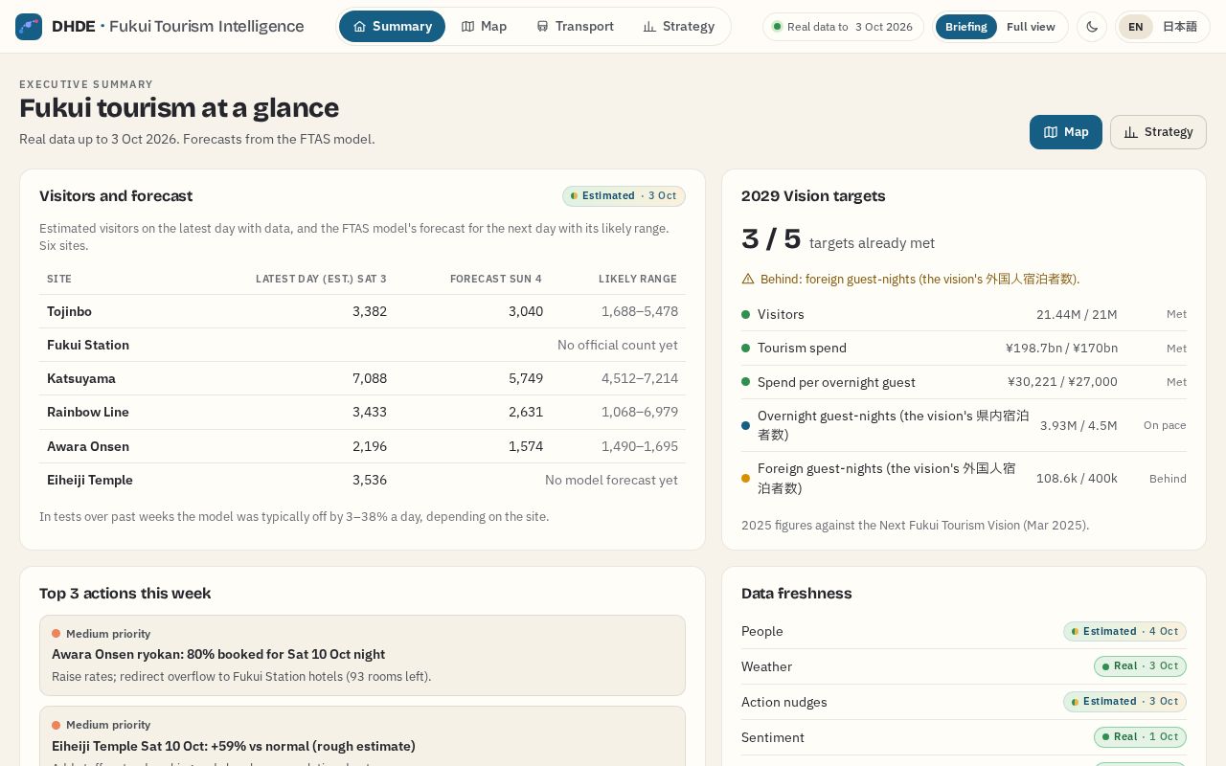Click the DHDE app logo icon
The image size is (1226, 766).
(x=29, y=27)
